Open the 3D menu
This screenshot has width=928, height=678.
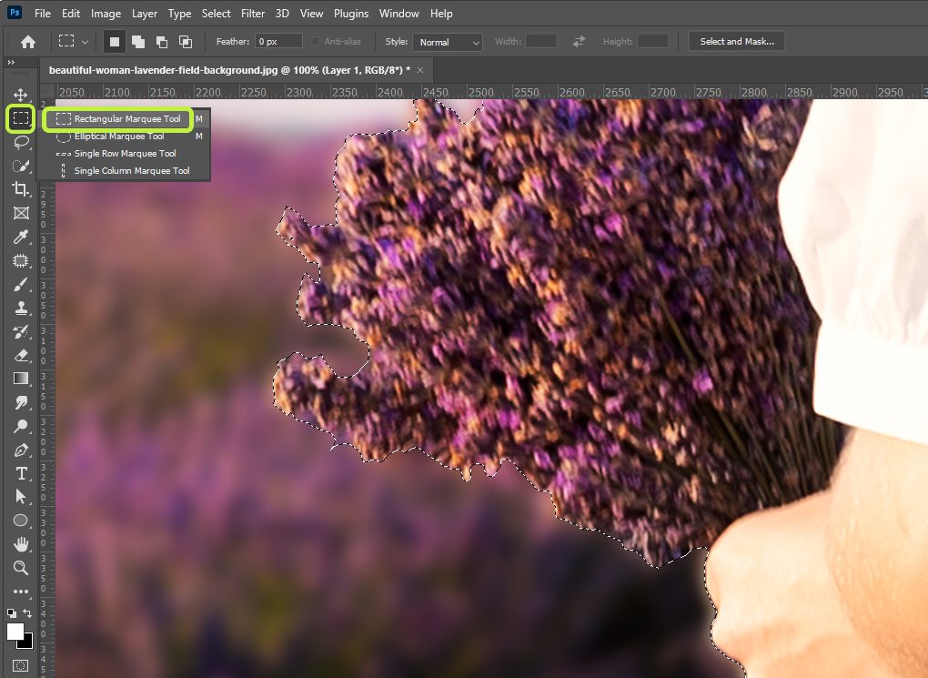pos(282,13)
